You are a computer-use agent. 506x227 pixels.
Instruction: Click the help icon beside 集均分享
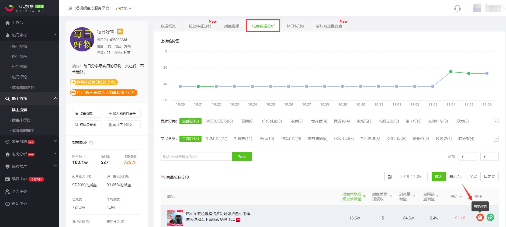coord(122,222)
